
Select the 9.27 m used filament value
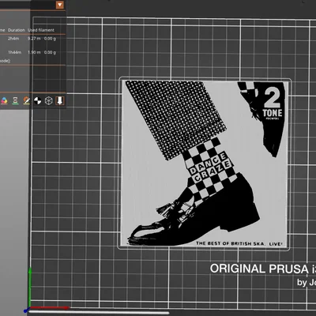34,39
